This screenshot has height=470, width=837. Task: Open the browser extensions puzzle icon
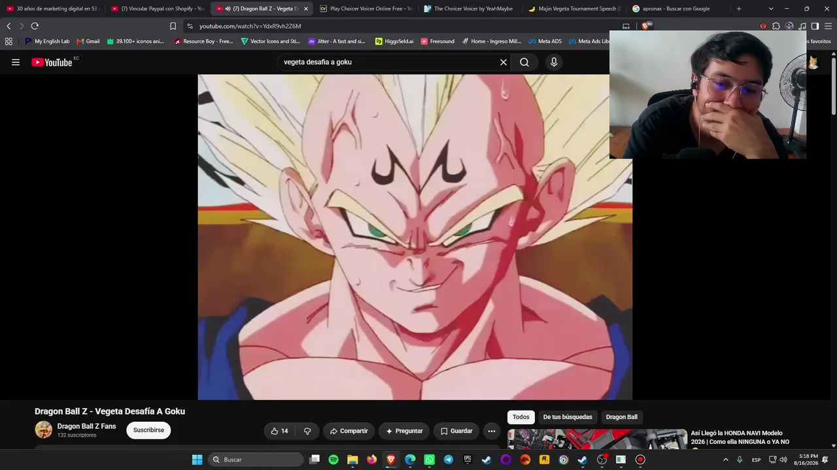pyautogui.click(x=776, y=26)
